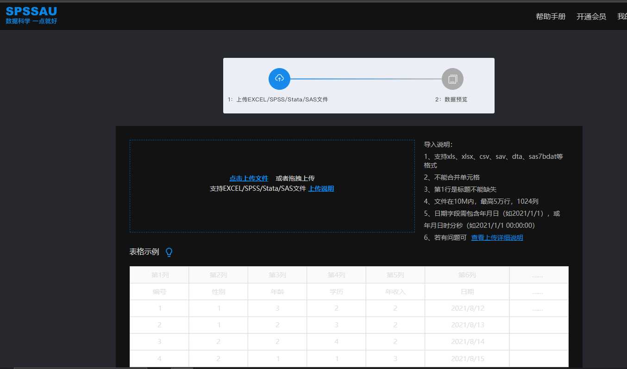
Task: Open the 查看上传详细说明 link
Action: coord(497,238)
